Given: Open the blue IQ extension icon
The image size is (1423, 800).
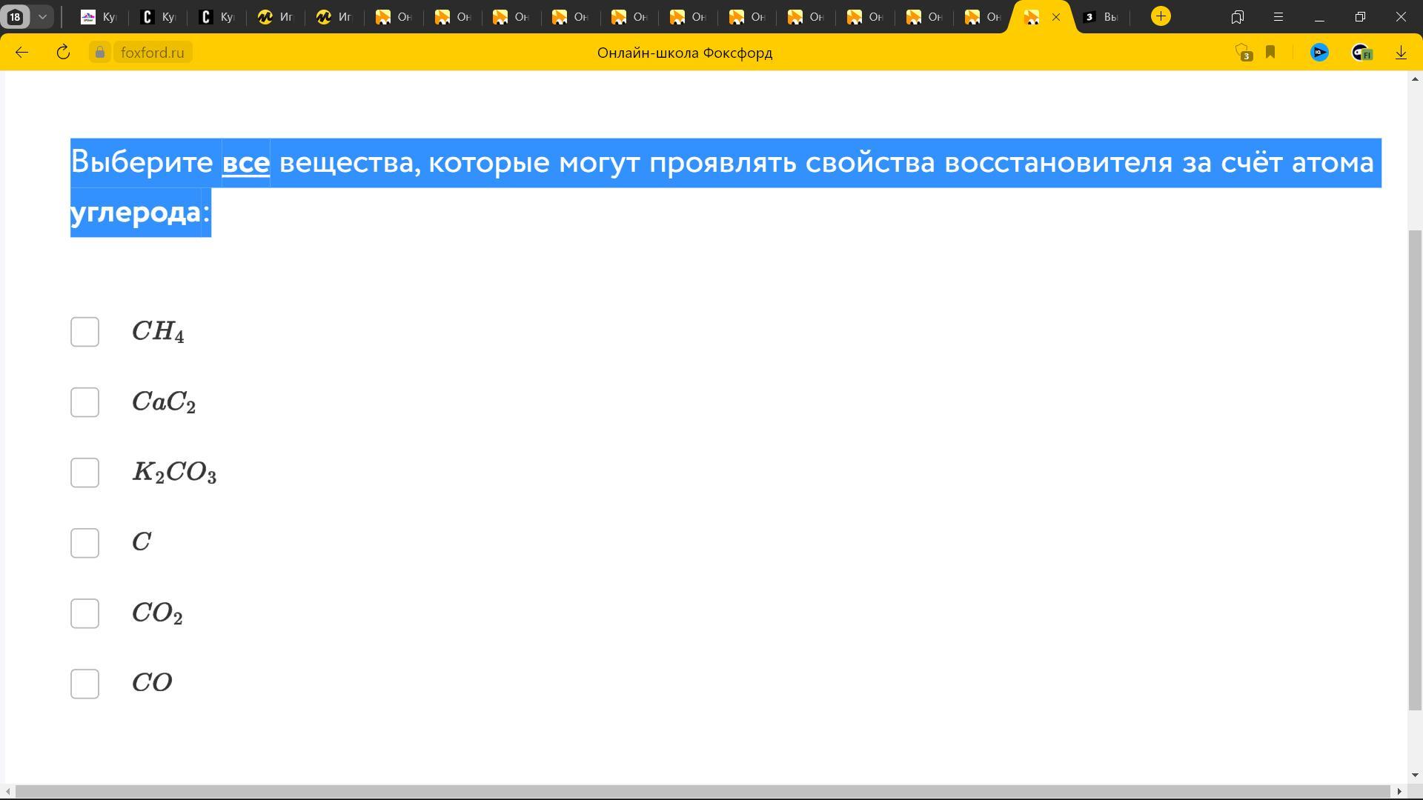Looking at the screenshot, I should click(x=1319, y=53).
